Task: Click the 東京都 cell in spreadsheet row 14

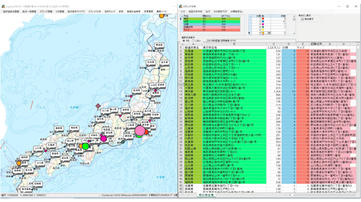Action: coord(193,91)
